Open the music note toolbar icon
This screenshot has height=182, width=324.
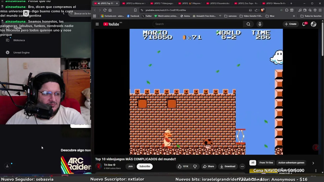pos(300,10)
